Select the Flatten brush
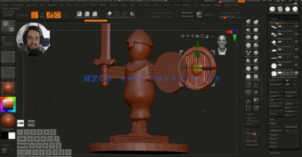The image size is (302, 157). (x=248, y=62)
